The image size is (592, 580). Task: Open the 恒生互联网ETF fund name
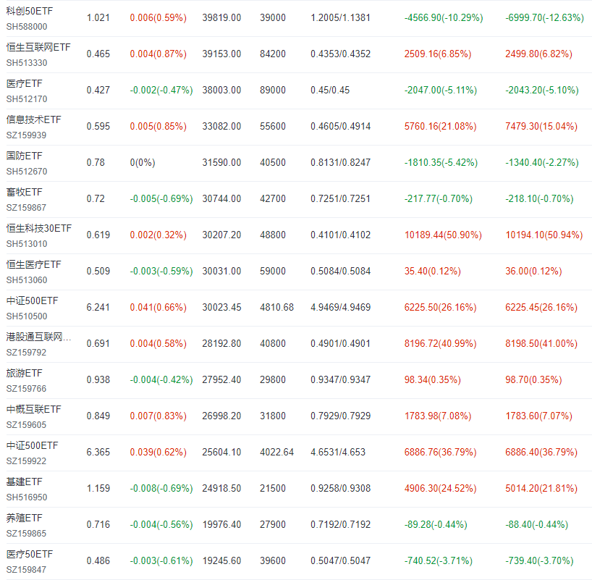coord(38,47)
